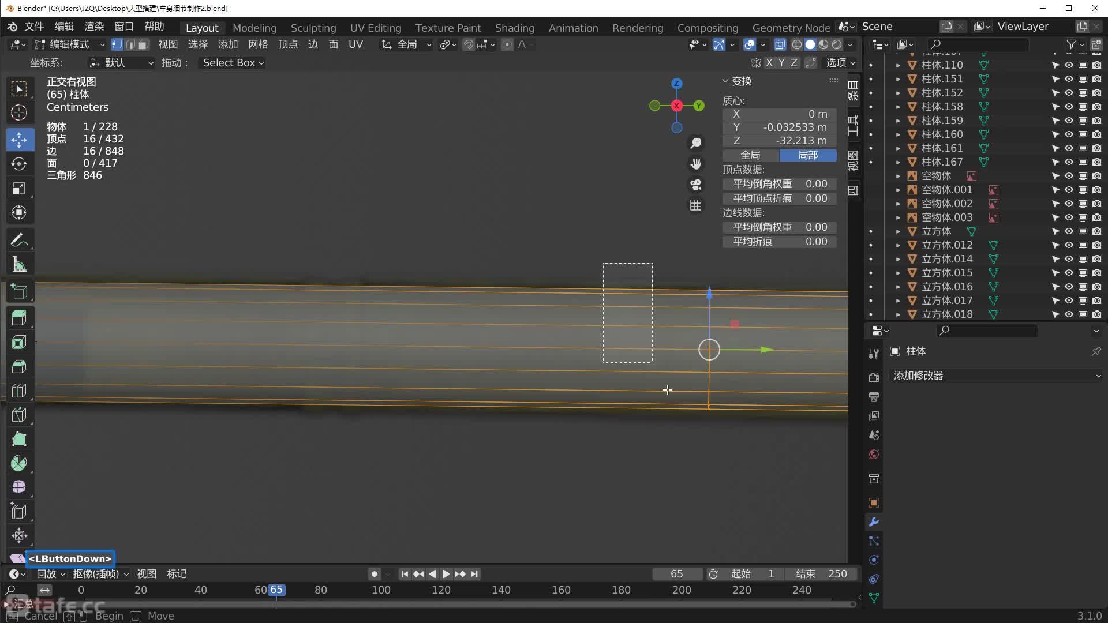The height and width of the screenshot is (623, 1108).
Task: Toggle X mirror axis option
Action: point(769,63)
